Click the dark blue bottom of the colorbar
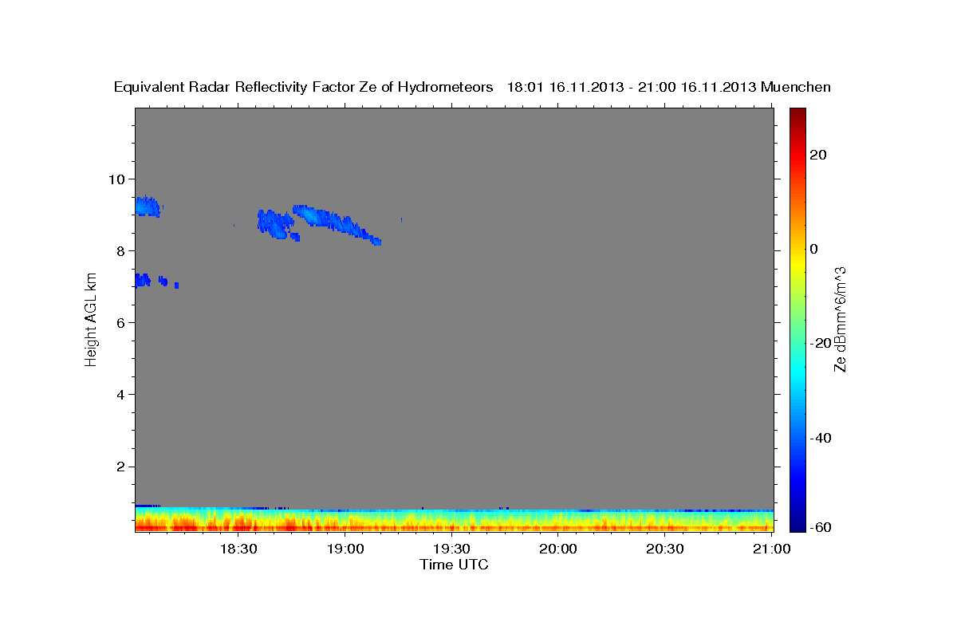This screenshot has width=957, height=638. (797, 525)
